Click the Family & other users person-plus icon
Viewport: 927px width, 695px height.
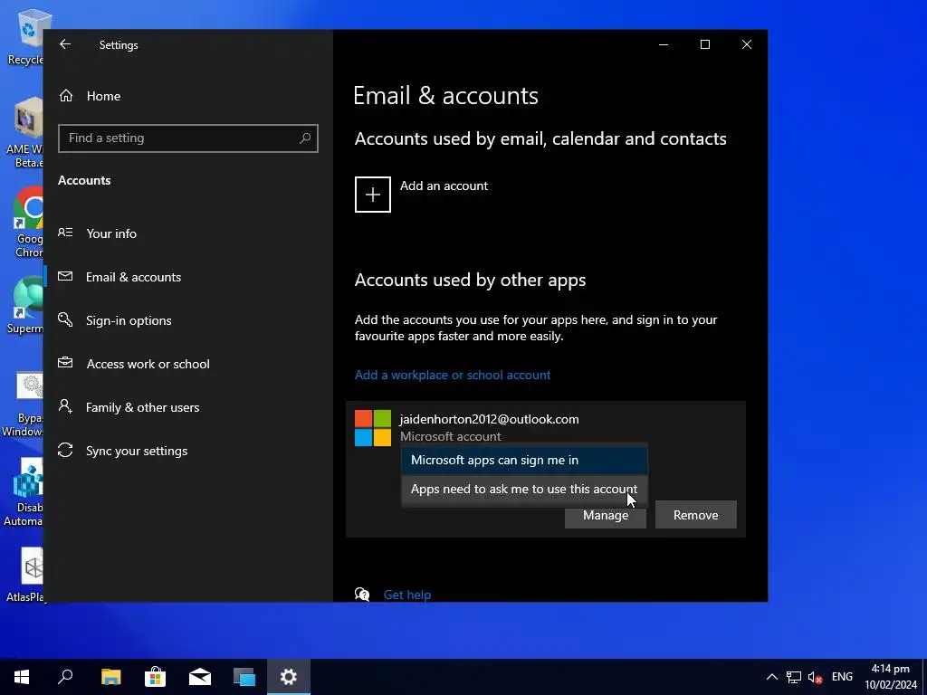click(65, 406)
